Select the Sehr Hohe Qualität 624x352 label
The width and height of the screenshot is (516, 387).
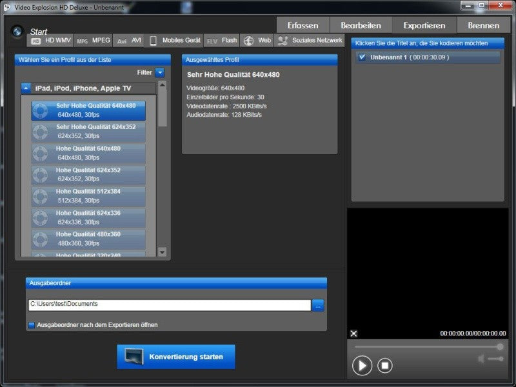[x=95, y=127]
